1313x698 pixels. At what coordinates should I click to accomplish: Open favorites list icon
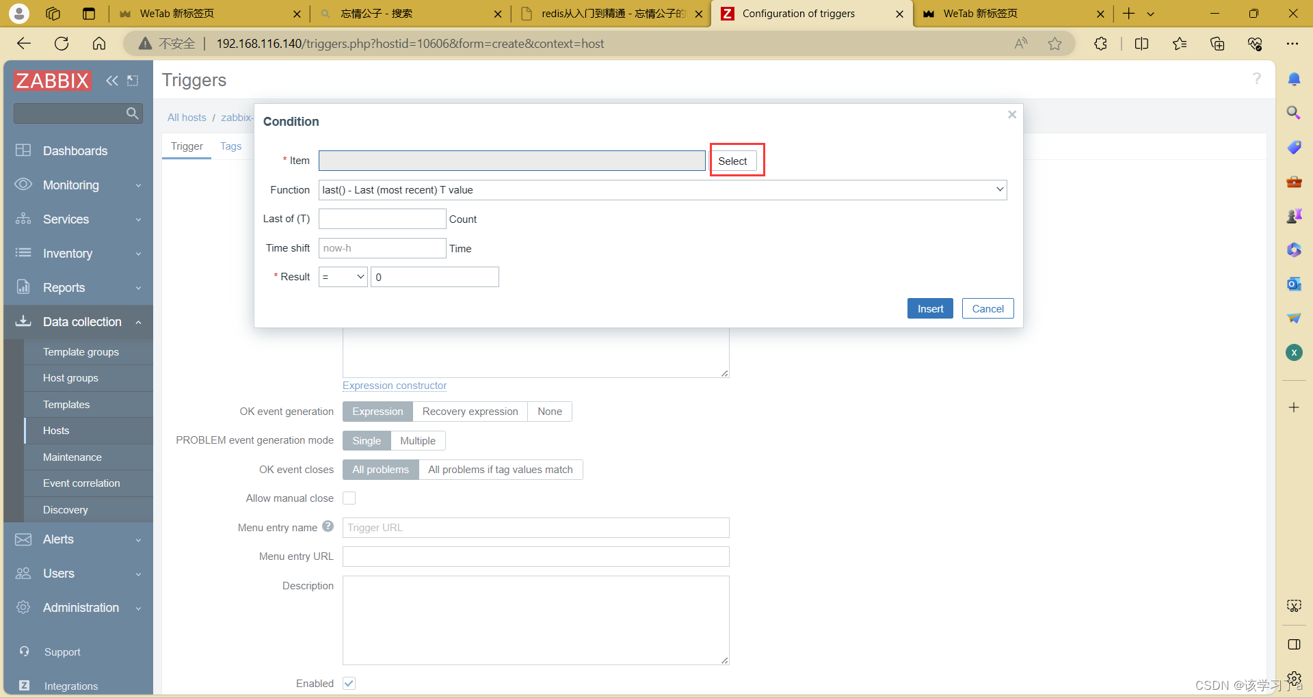[x=1180, y=44]
